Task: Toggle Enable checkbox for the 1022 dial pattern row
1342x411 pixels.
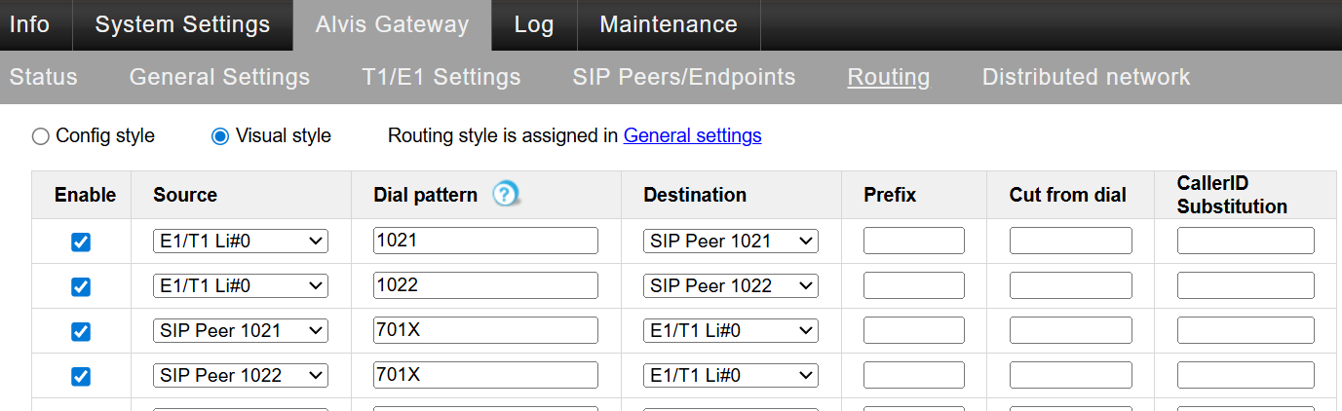Action: coord(81,286)
